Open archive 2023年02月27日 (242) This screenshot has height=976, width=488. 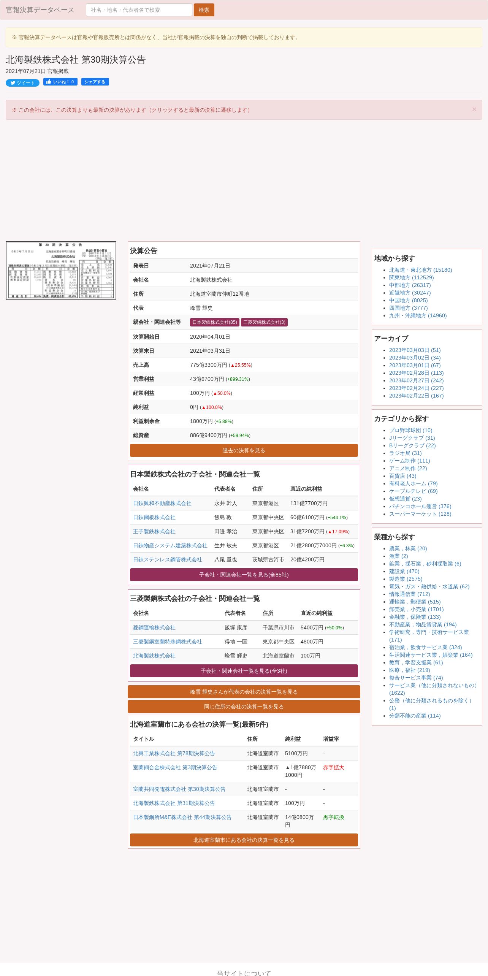click(x=417, y=380)
